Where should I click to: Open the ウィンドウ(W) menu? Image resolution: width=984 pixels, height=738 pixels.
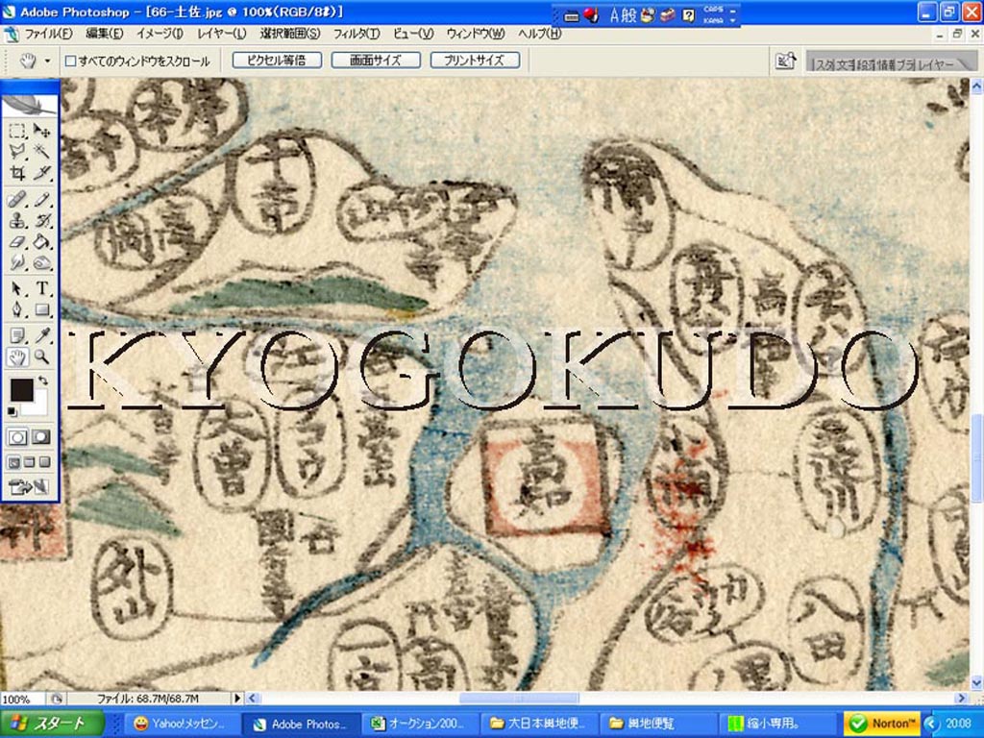[475, 34]
